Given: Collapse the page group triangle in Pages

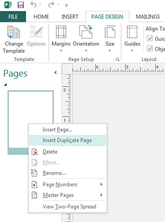Looking at the screenshot, I should click(5, 84).
